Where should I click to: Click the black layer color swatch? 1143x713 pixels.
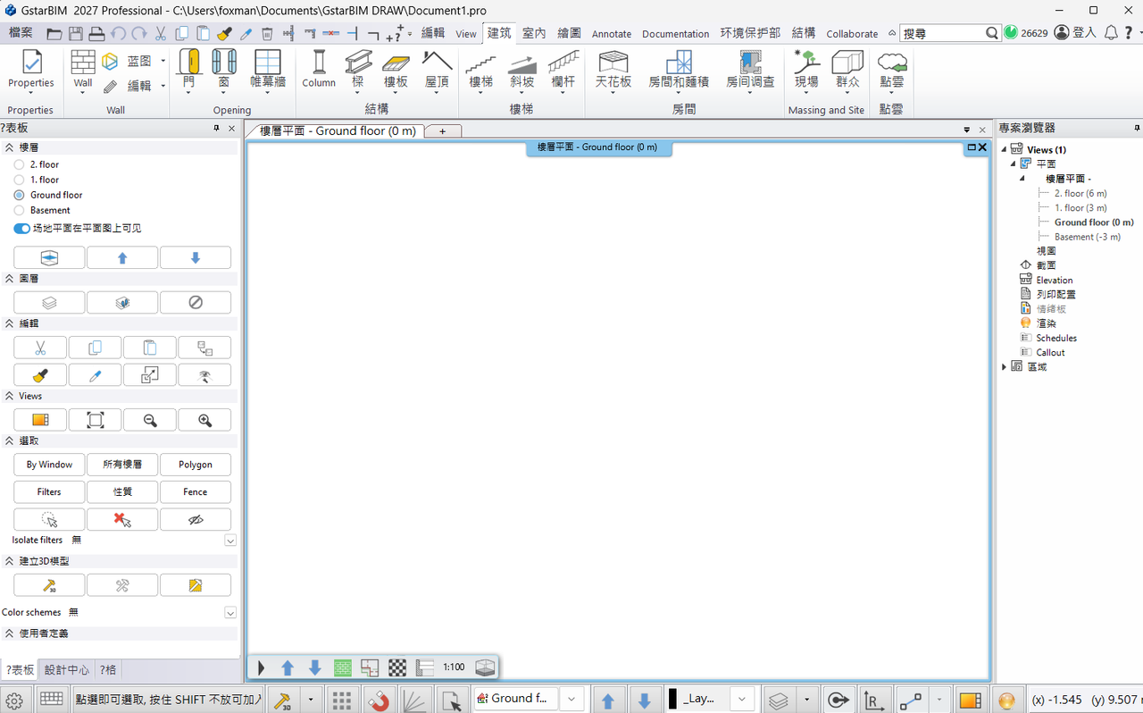(672, 699)
